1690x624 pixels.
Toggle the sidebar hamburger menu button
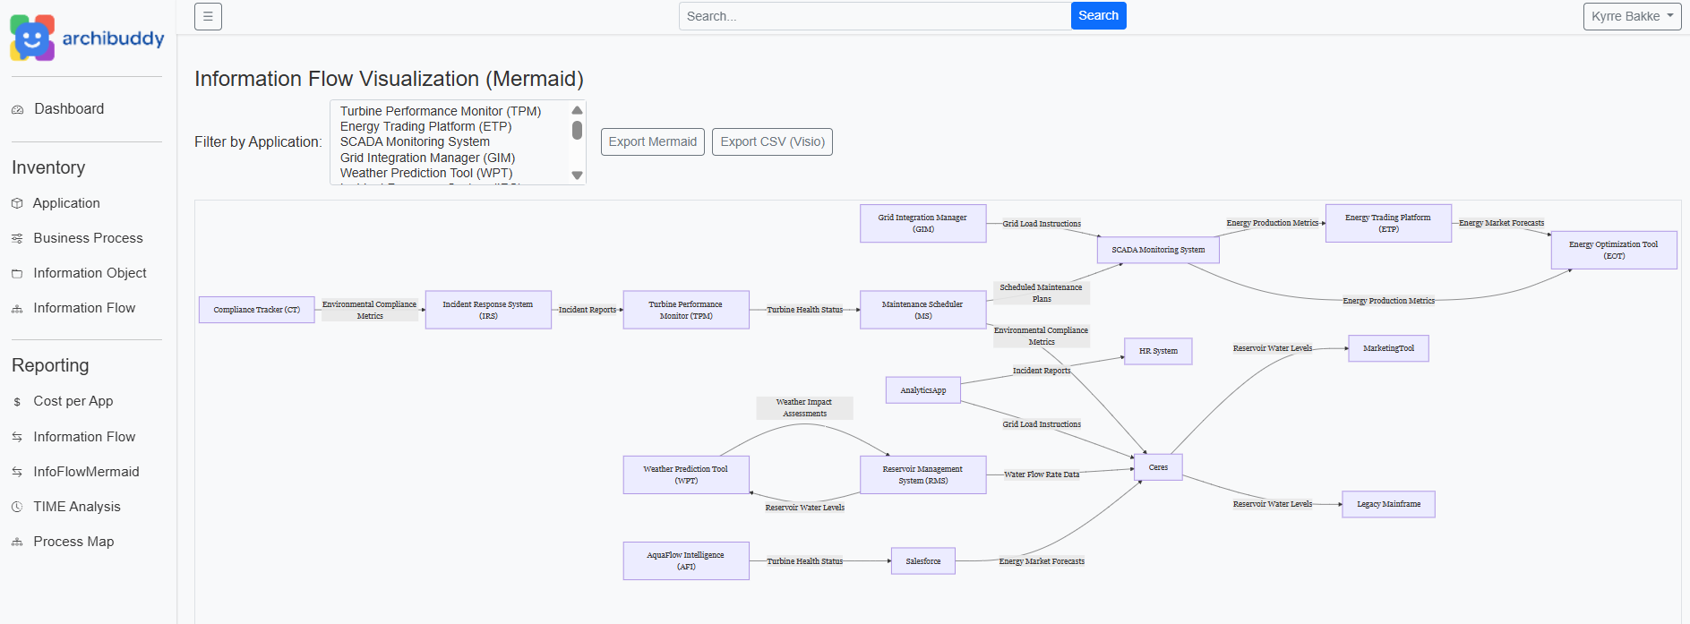point(208,16)
